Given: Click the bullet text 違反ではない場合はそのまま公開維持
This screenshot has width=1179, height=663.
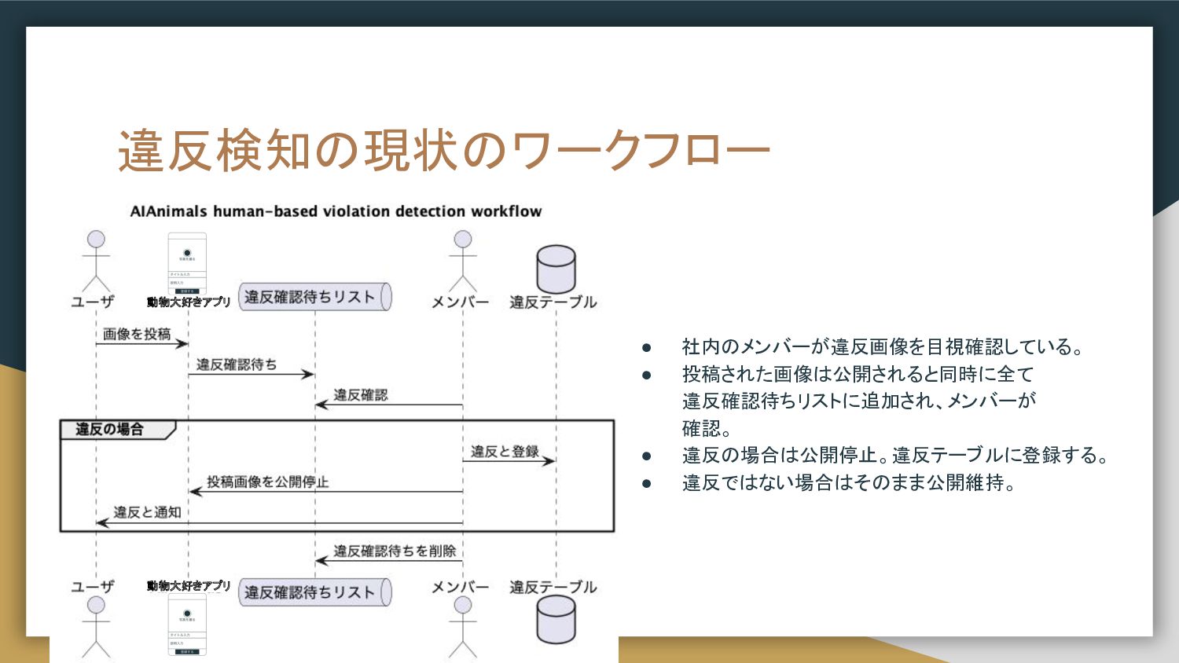Looking at the screenshot, I should coord(849,482).
